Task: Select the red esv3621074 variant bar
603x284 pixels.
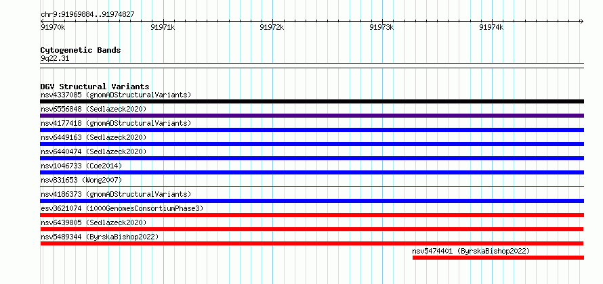Action: click(312, 215)
